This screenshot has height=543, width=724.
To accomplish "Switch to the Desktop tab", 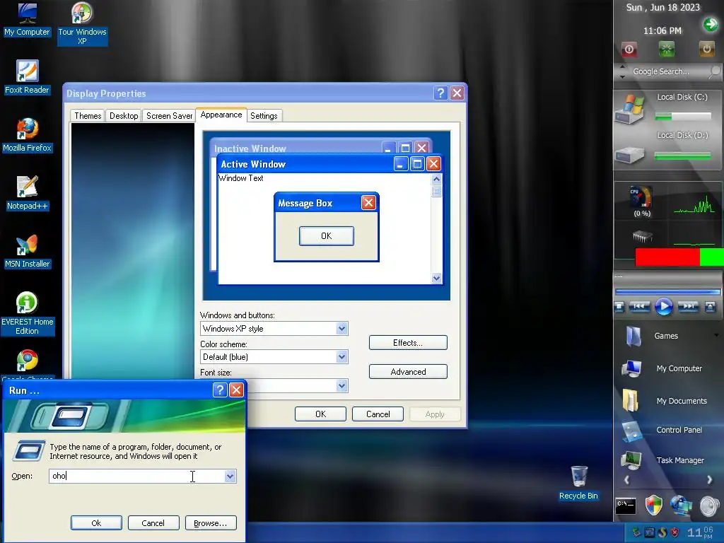I will 124,116.
